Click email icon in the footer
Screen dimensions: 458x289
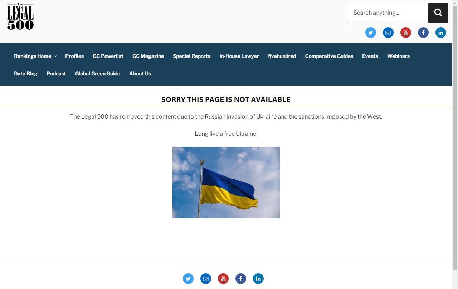(206, 279)
